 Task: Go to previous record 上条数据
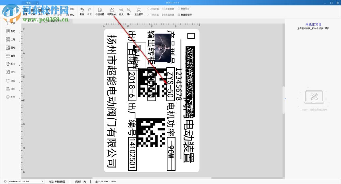click(153, 9)
